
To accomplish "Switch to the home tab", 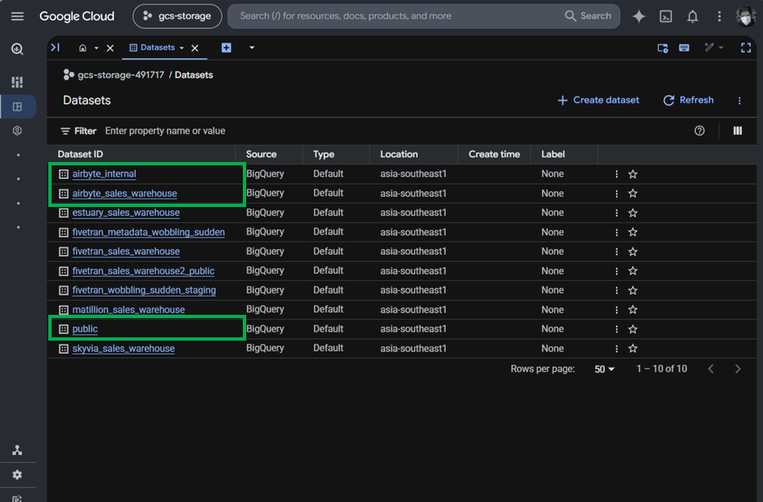I will pos(83,48).
